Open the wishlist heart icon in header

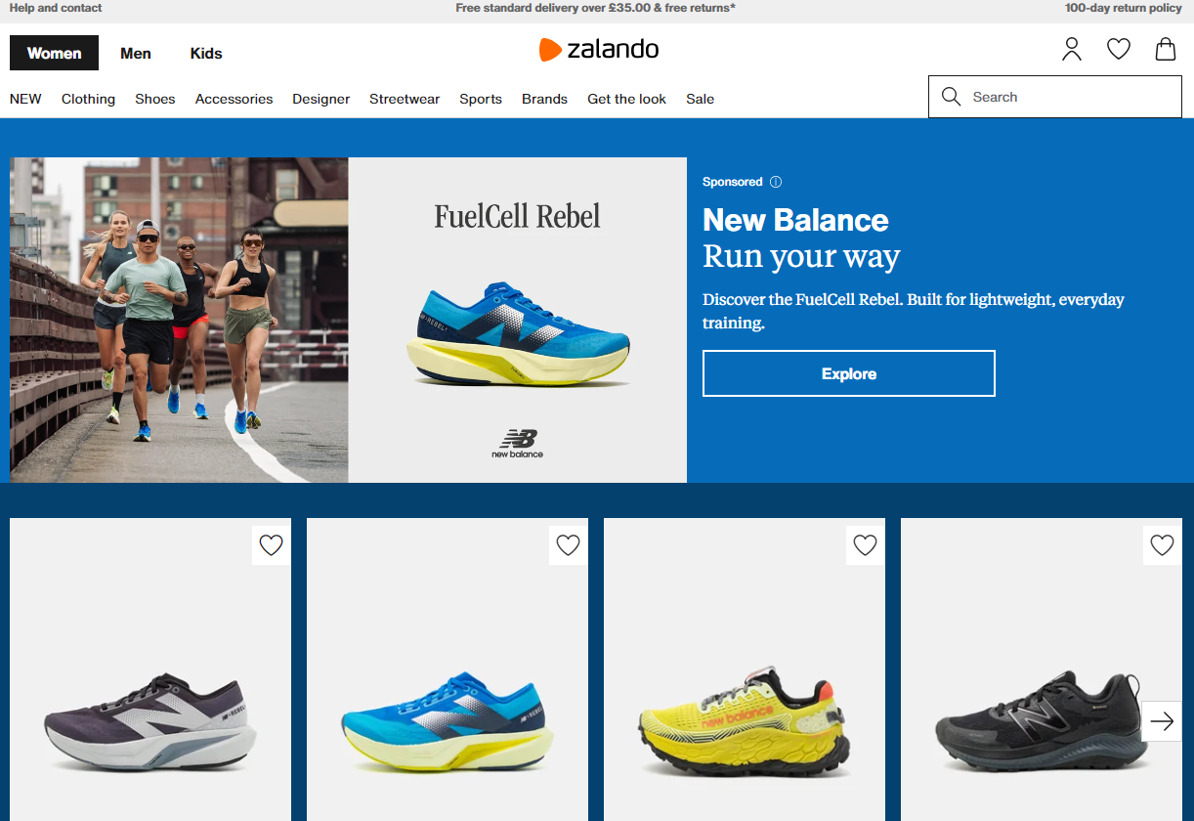1119,49
